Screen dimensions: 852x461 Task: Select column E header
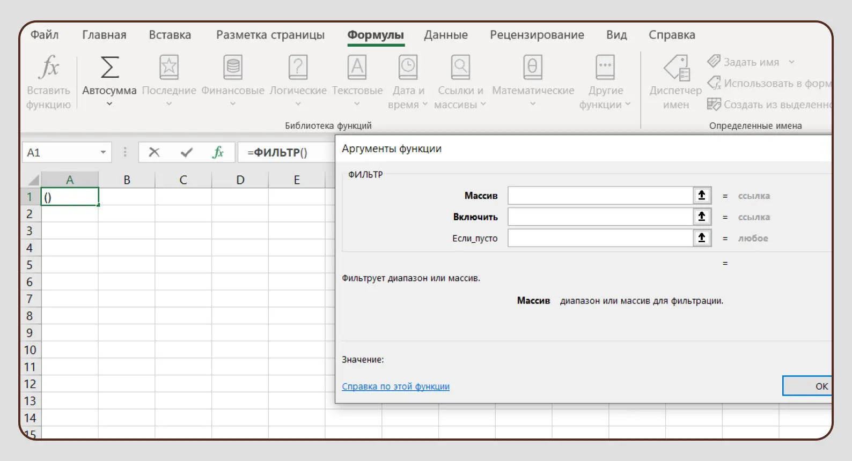tap(297, 180)
